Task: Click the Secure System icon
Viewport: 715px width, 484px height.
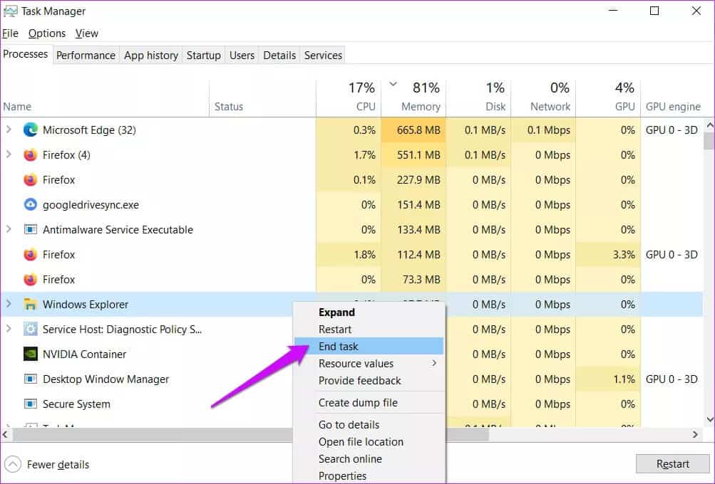Action: pyautogui.click(x=30, y=404)
